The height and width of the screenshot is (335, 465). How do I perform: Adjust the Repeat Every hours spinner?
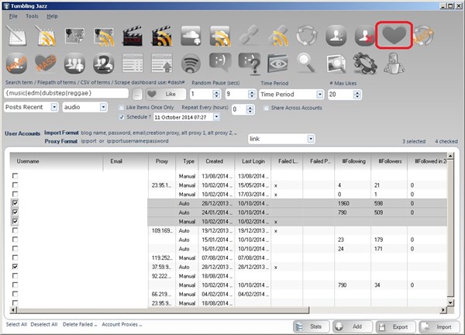(x=250, y=109)
